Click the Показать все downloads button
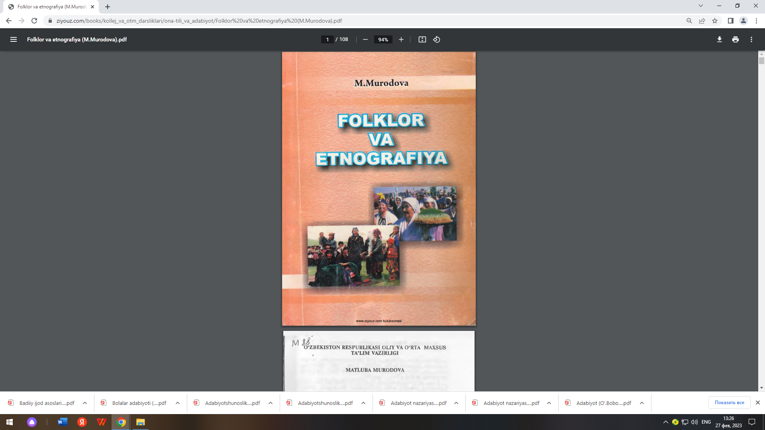The width and height of the screenshot is (765, 430). point(729,403)
